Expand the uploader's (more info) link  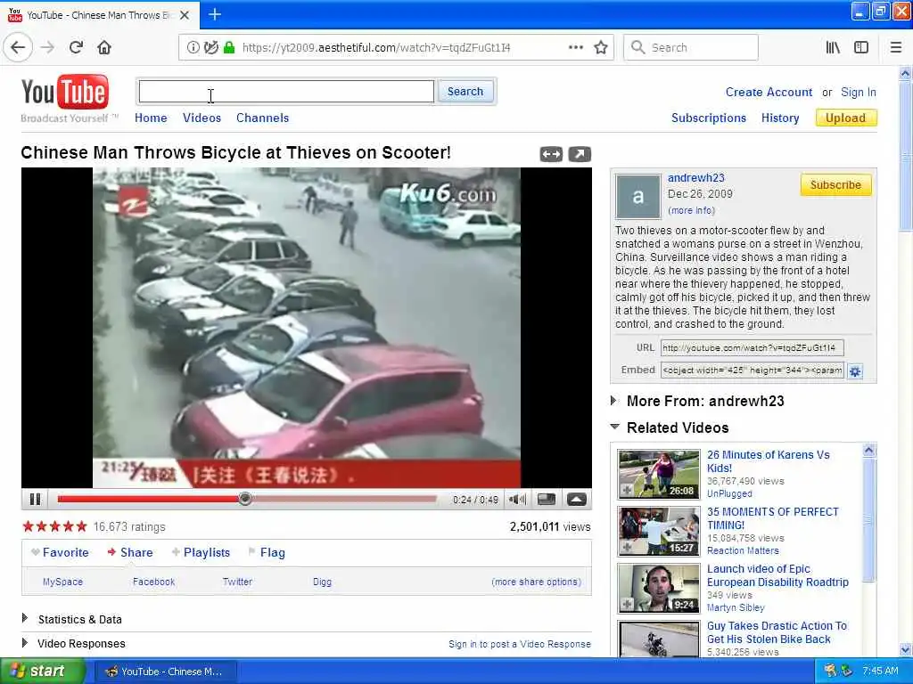[691, 210]
